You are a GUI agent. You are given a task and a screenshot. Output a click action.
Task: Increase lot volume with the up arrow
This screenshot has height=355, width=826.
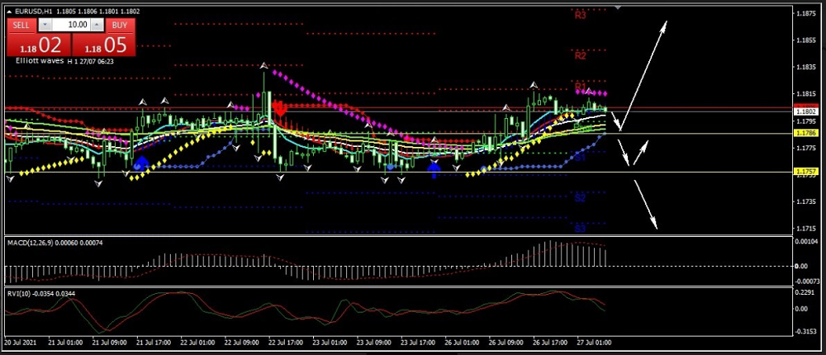[97, 25]
